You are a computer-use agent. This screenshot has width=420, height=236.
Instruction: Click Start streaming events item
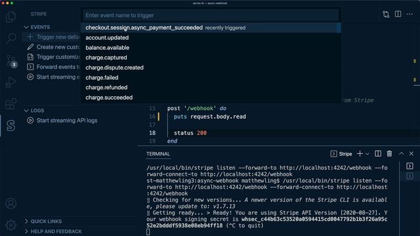tap(58, 77)
